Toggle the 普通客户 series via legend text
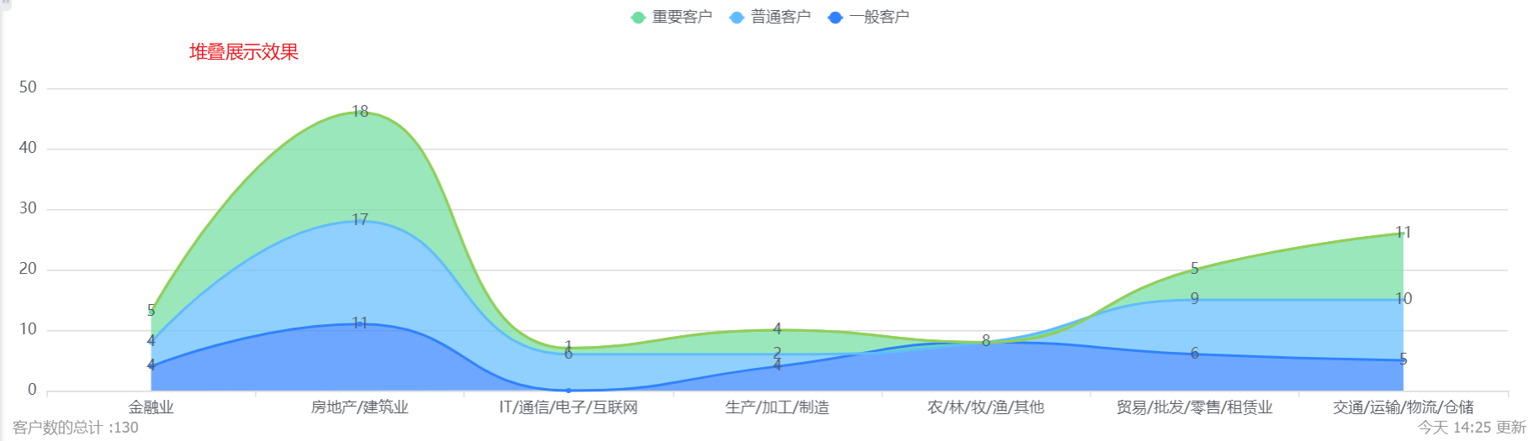 780,17
